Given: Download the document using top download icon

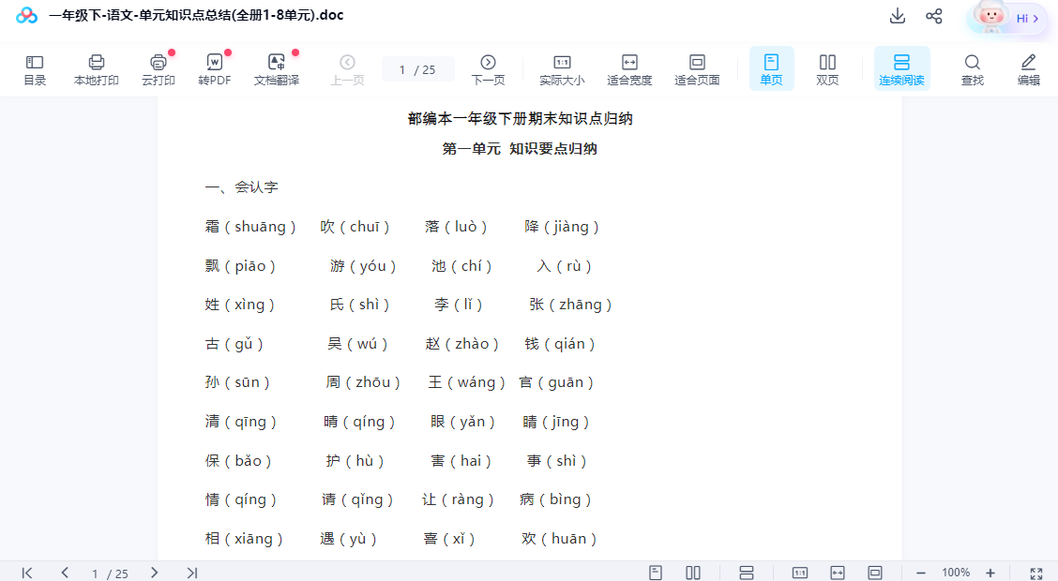Looking at the screenshot, I should click(898, 16).
